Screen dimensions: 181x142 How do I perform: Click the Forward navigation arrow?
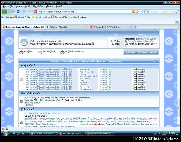click(x=10, y=12)
